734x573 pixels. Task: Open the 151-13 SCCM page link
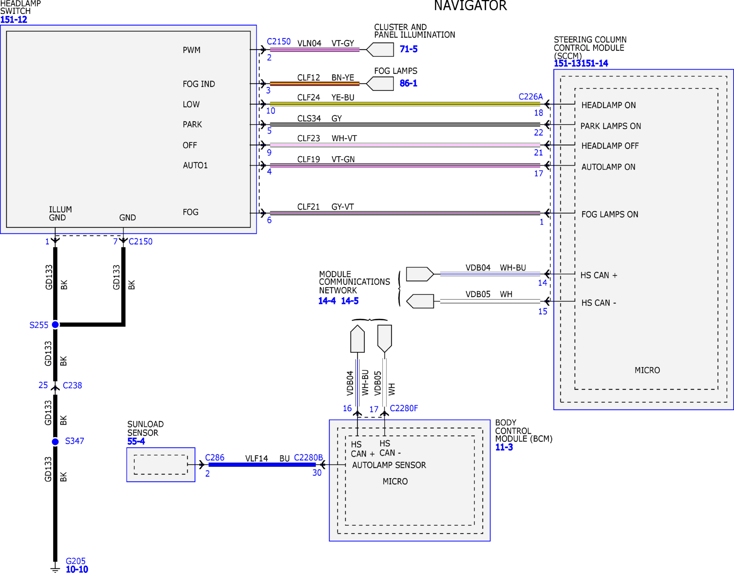(x=568, y=63)
